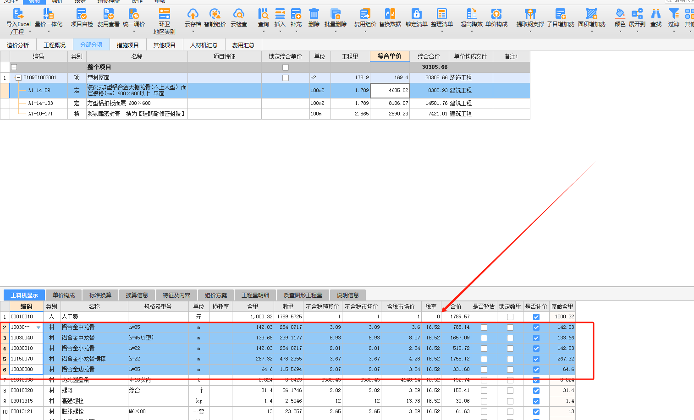Click the 锁定清单 lock list icon
Viewport: 694px width, 420px height.
pos(416,14)
